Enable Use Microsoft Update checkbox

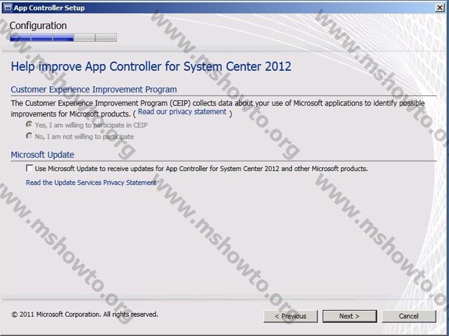(x=29, y=168)
